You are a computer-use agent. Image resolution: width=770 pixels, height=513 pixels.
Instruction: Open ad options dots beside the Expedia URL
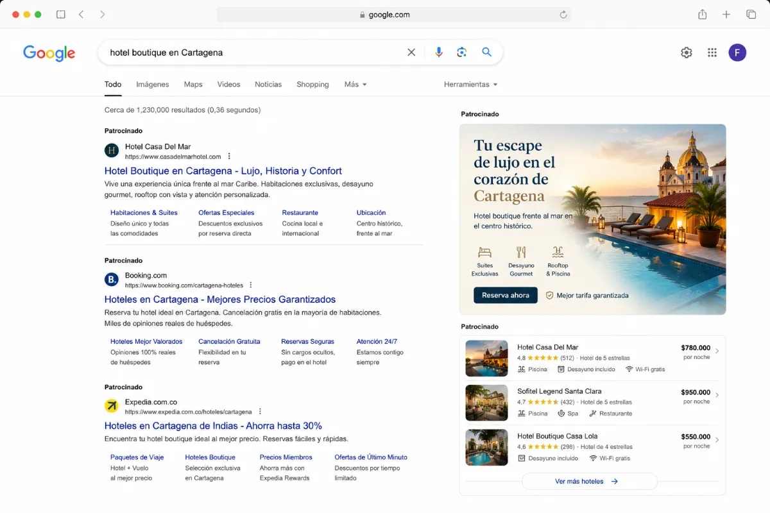tap(260, 412)
